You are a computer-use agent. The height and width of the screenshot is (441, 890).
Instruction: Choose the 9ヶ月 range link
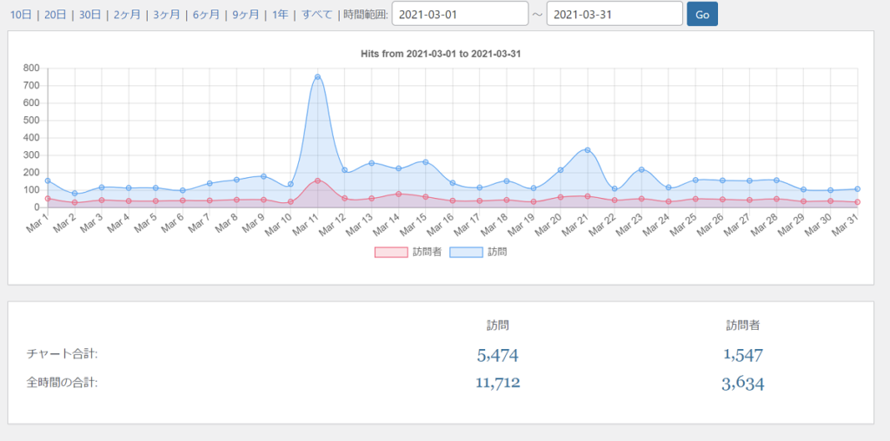click(x=246, y=15)
